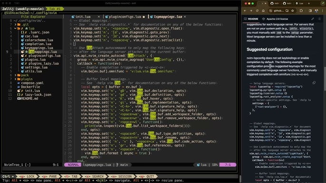The height and width of the screenshot is (183, 326).
Task: Open plugins.lua in File Explorer
Action: (35, 60)
